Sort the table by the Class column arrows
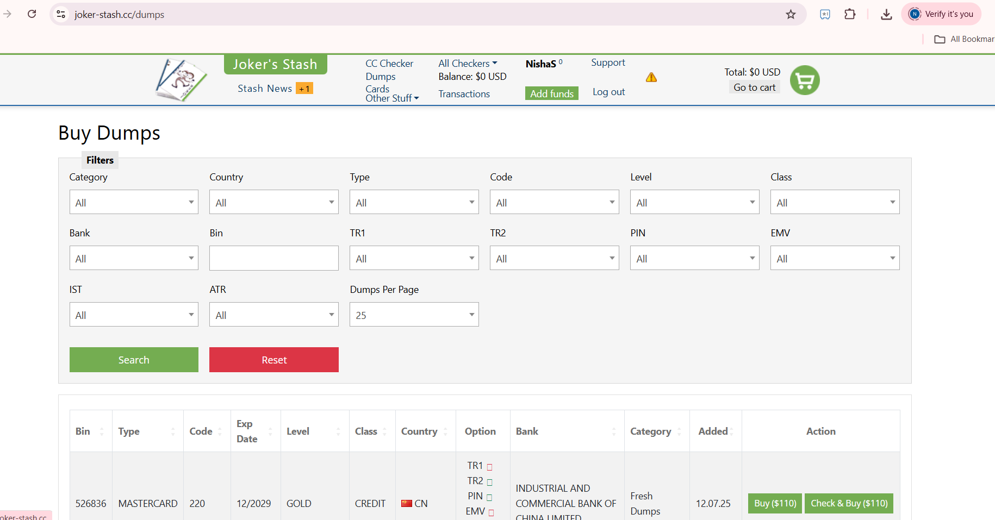 384,431
